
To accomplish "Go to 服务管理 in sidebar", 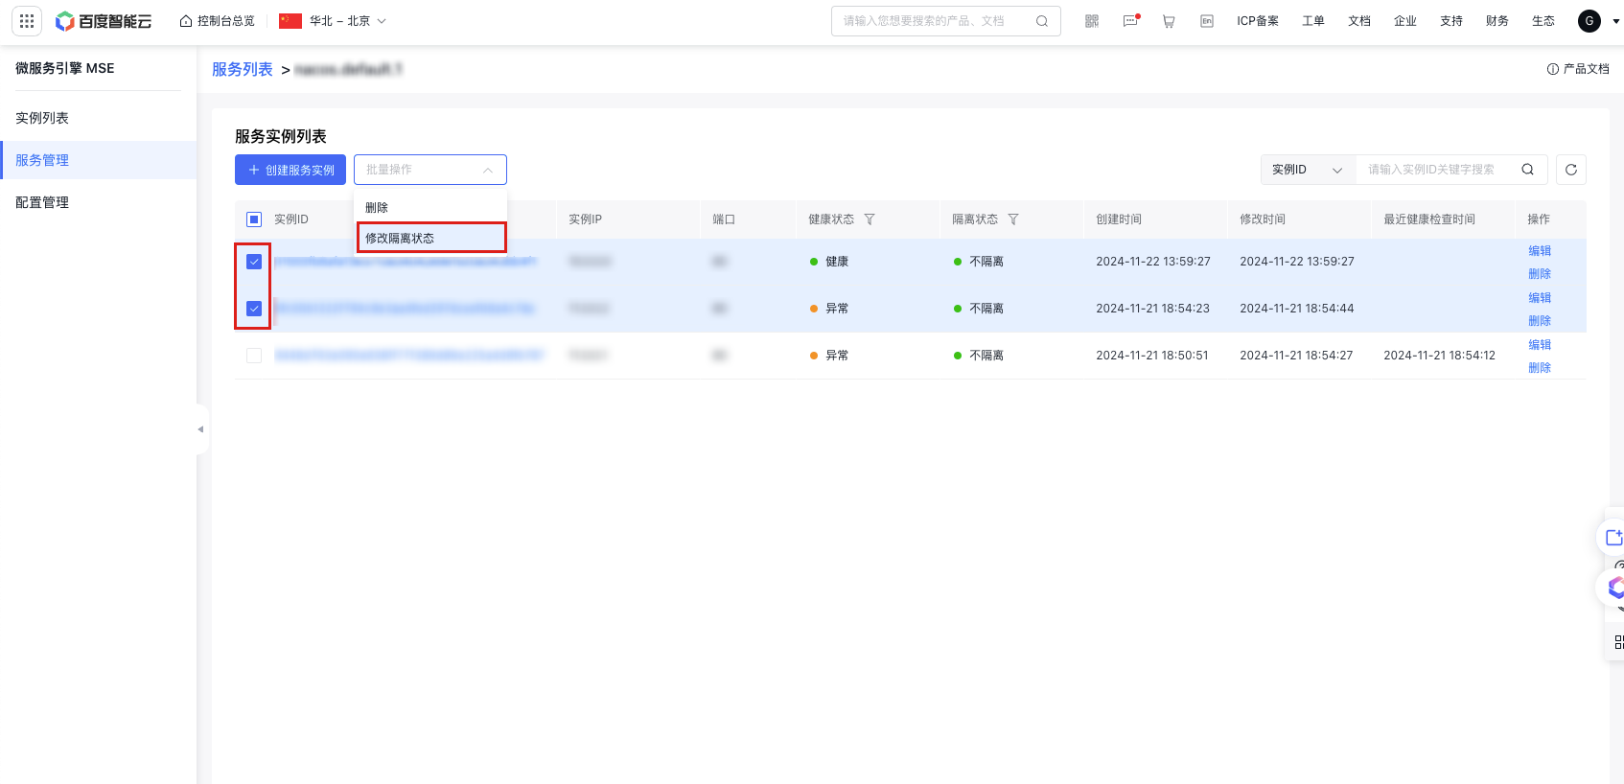I will 98,160.
